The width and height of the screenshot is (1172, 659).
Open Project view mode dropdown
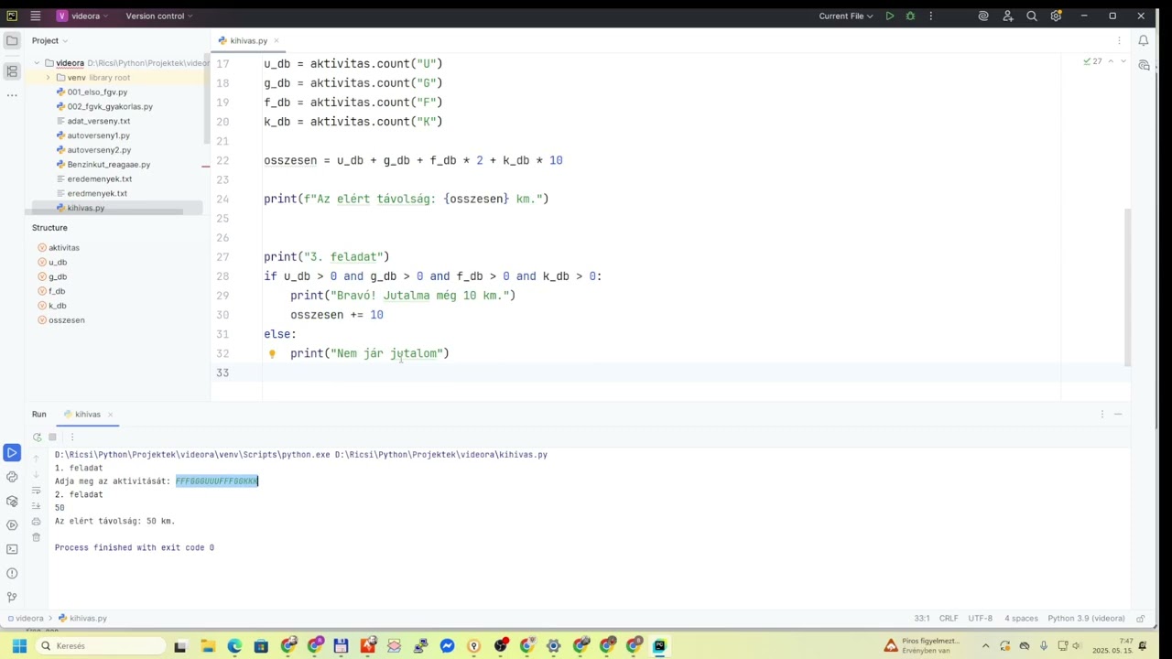pyautogui.click(x=49, y=40)
